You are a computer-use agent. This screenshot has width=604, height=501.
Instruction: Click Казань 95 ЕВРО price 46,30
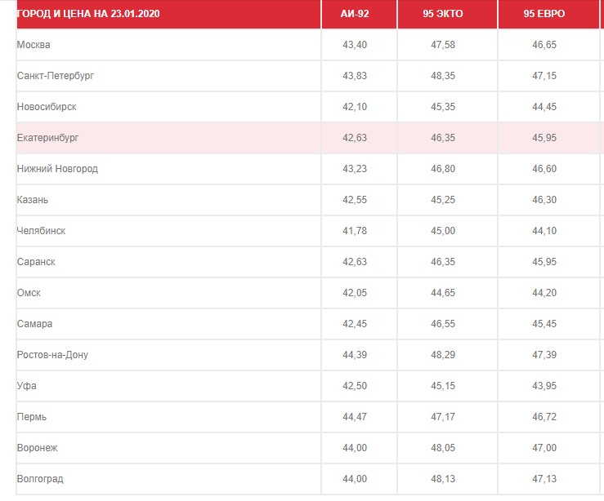tap(544, 200)
